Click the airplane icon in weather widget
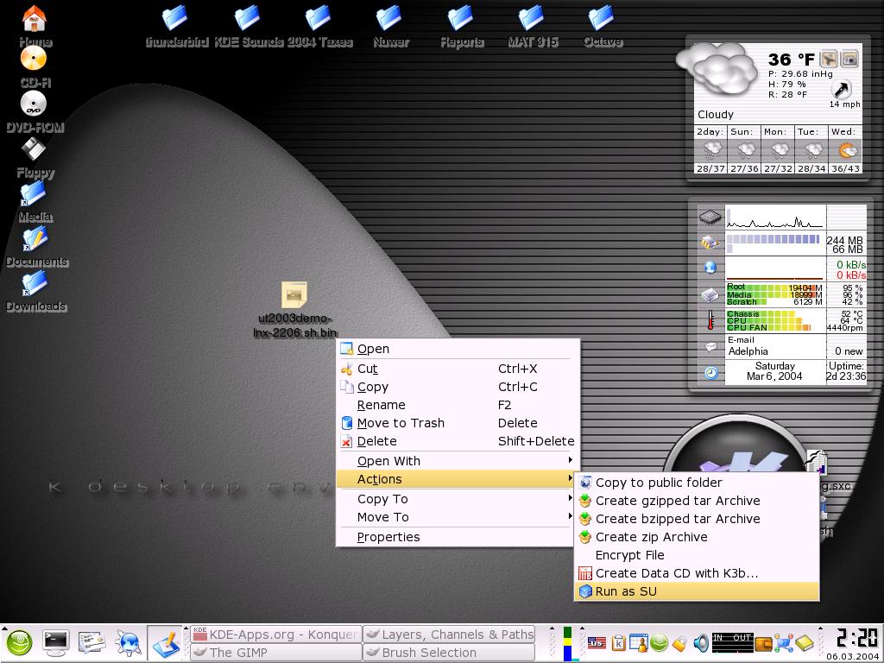Image resolution: width=884 pixels, height=663 pixels. (x=829, y=59)
